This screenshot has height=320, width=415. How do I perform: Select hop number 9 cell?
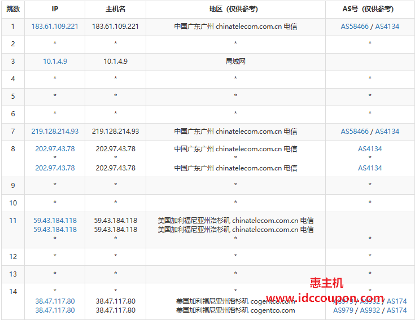[x=13, y=186]
